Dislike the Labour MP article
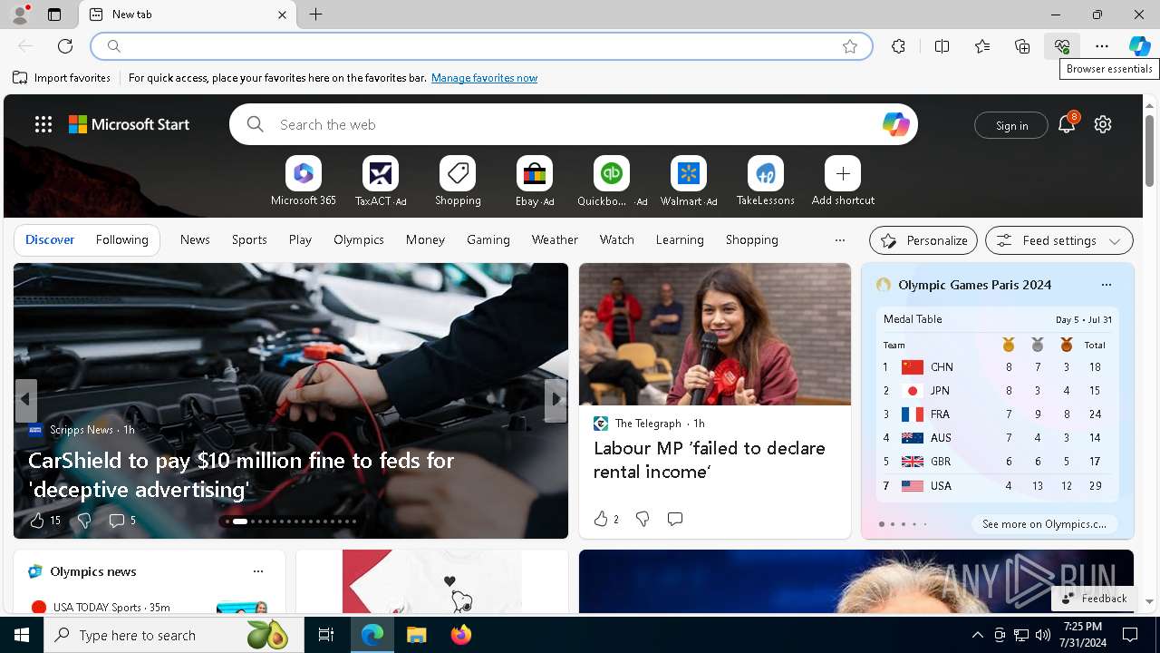Viewport: 1160px width, 653px height. click(x=643, y=519)
